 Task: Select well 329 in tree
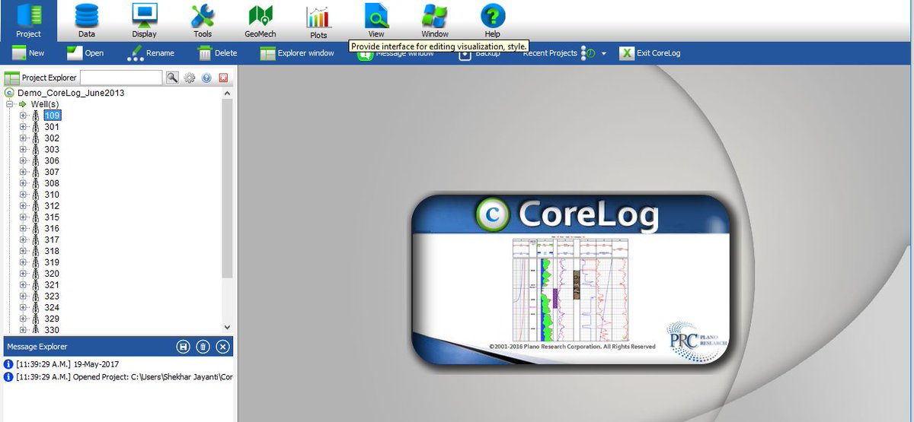(52, 319)
